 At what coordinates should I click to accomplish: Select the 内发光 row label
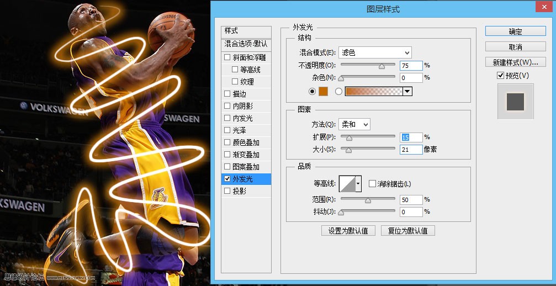pyautogui.click(x=243, y=118)
